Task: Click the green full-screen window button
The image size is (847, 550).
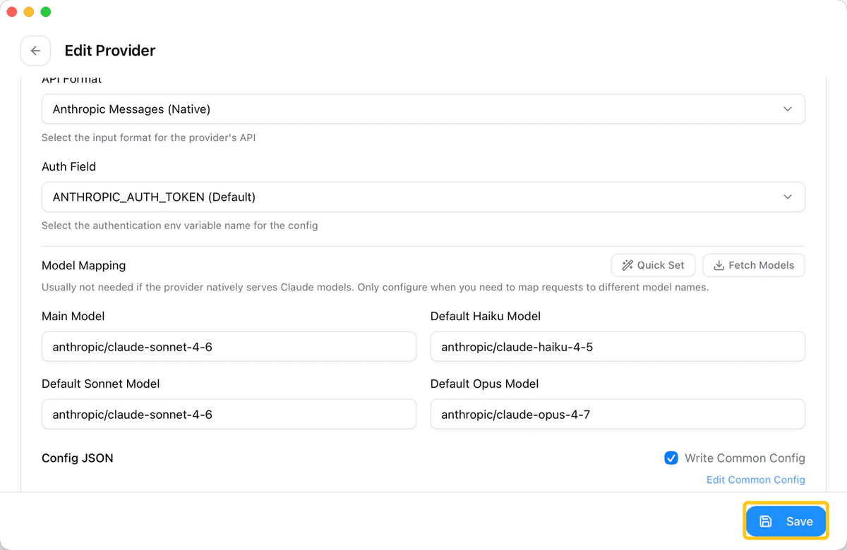Action: click(x=46, y=12)
